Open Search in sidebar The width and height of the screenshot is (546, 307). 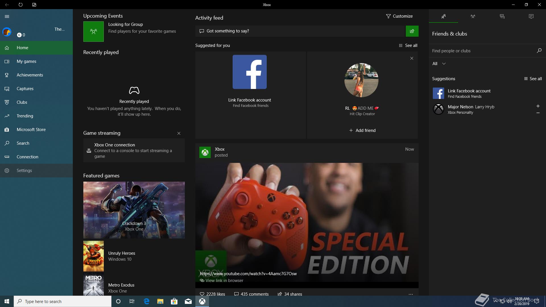(x=36, y=143)
